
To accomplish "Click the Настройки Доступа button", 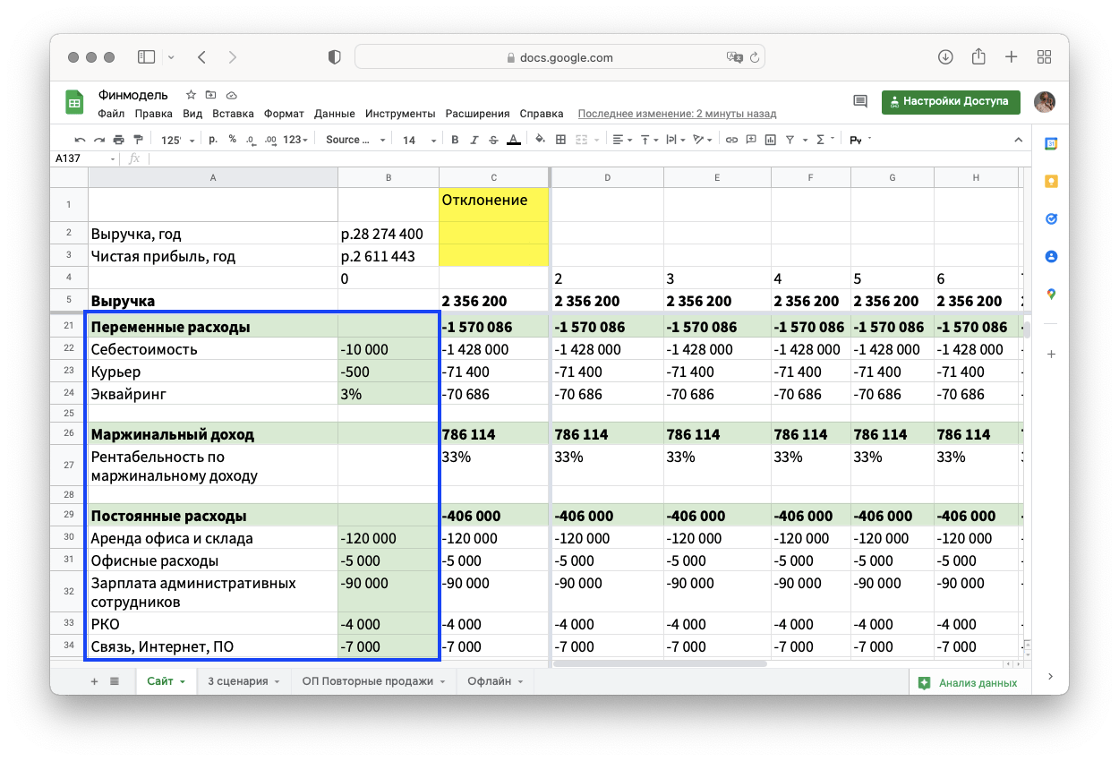I will pos(950,101).
